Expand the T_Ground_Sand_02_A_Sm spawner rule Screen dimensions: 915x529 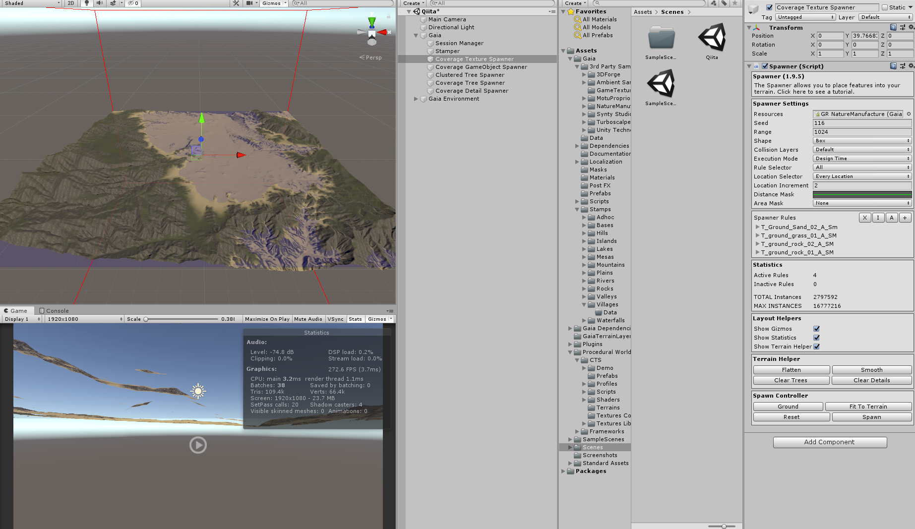click(x=757, y=227)
